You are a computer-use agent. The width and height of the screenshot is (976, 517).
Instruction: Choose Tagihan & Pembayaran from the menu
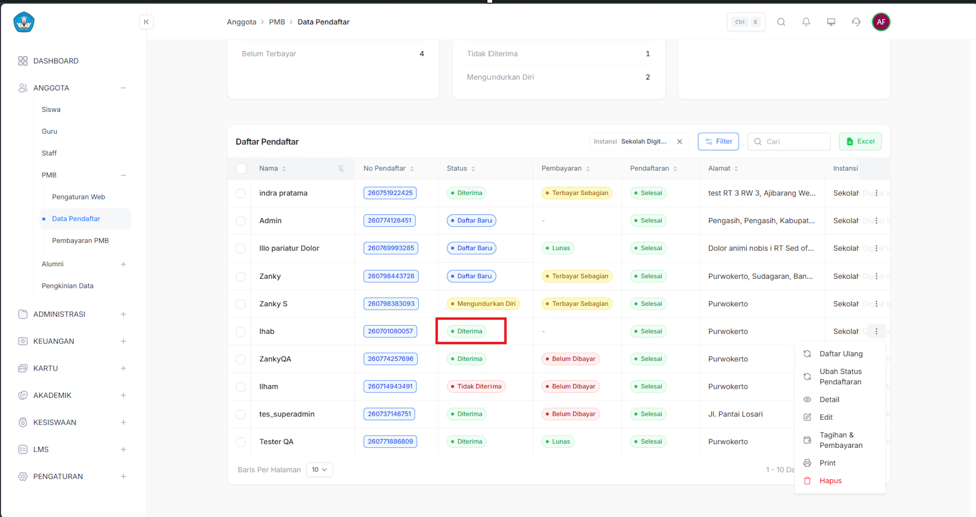840,440
